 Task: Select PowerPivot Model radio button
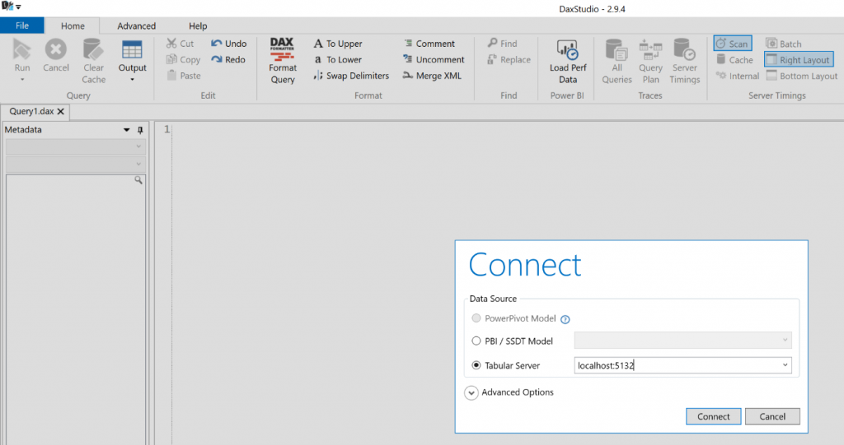coord(476,318)
